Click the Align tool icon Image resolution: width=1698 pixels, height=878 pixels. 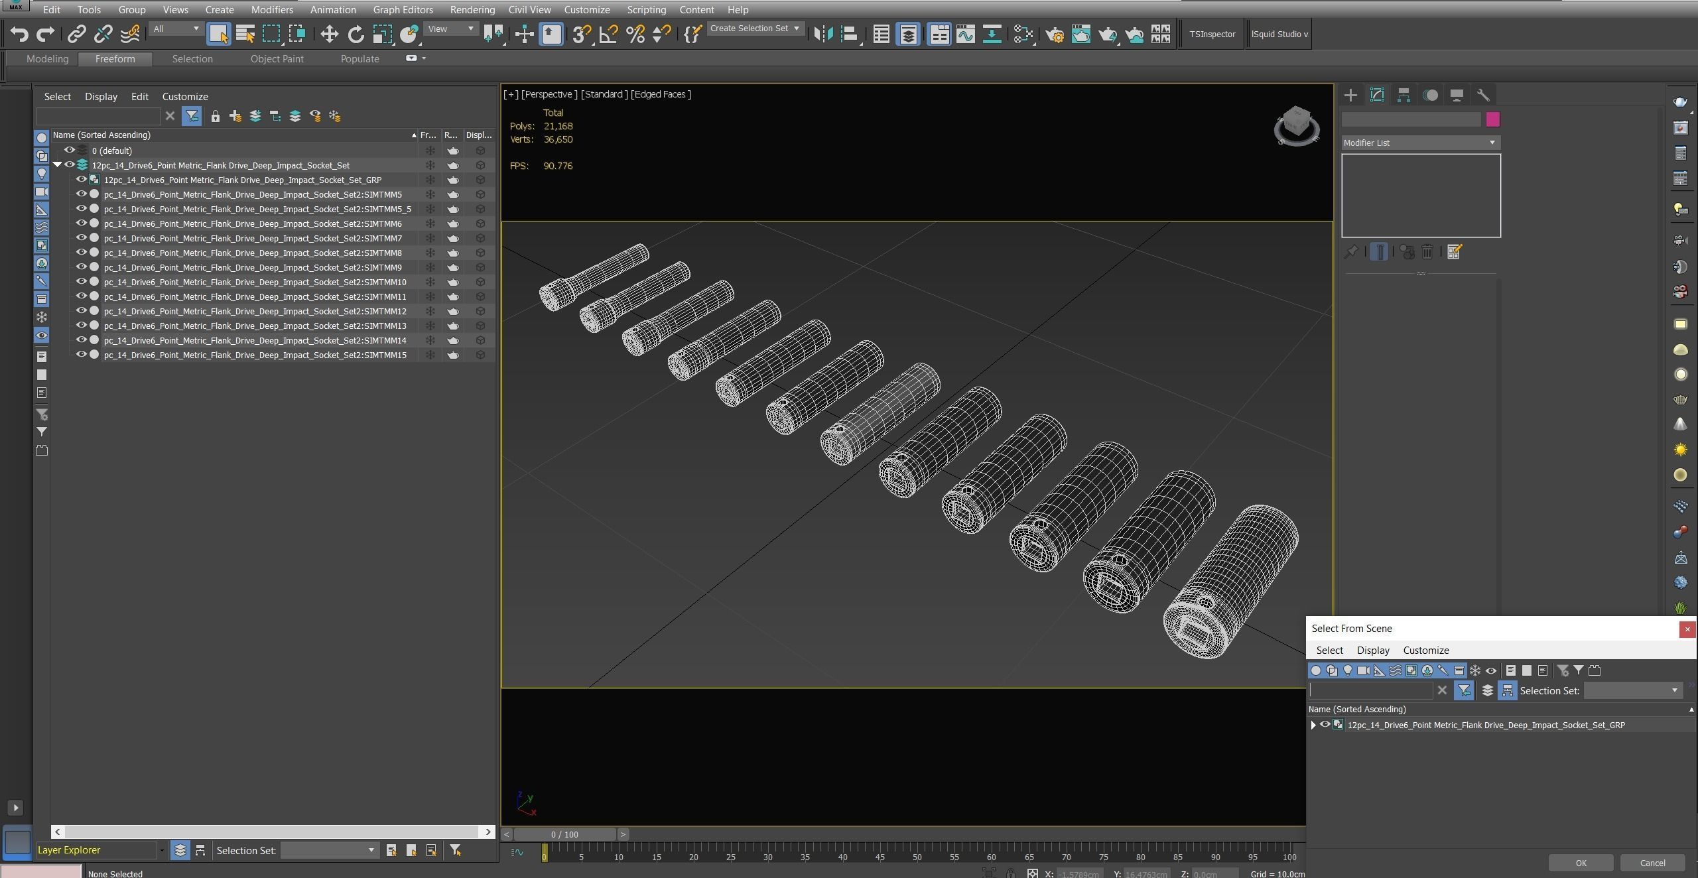[x=850, y=34]
